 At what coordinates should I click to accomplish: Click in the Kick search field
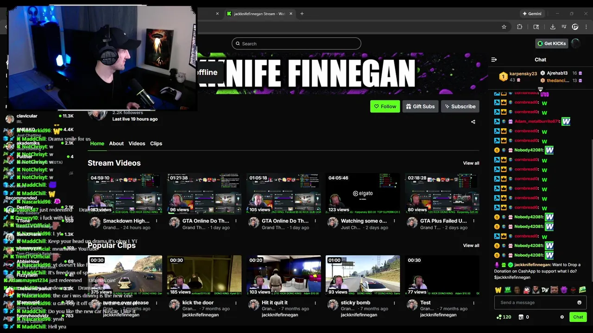click(296, 43)
